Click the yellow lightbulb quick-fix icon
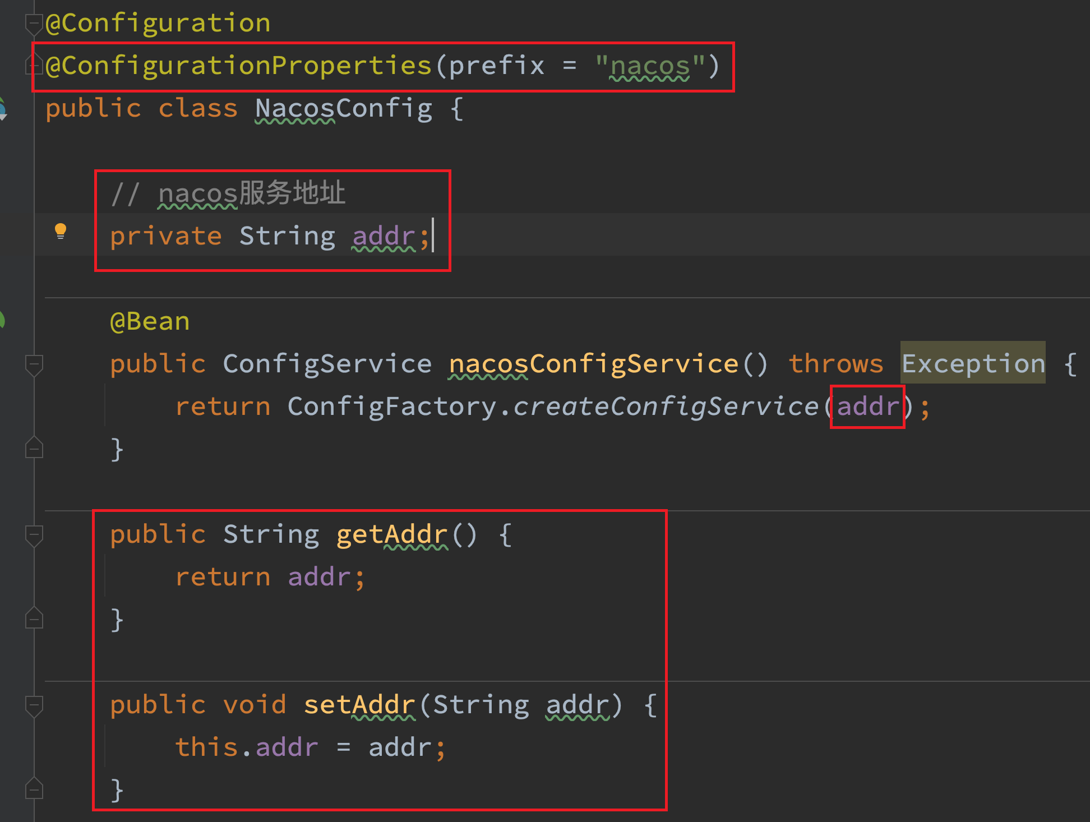Viewport: 1090px width, 822px height. (x=61, y=231)
